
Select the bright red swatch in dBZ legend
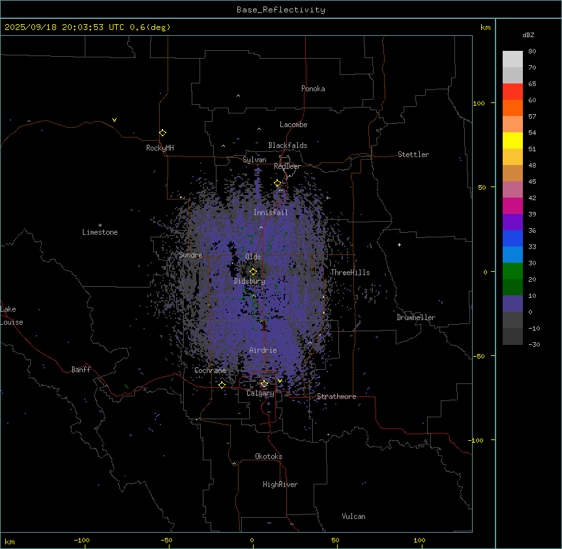click(x=512, y=91)
